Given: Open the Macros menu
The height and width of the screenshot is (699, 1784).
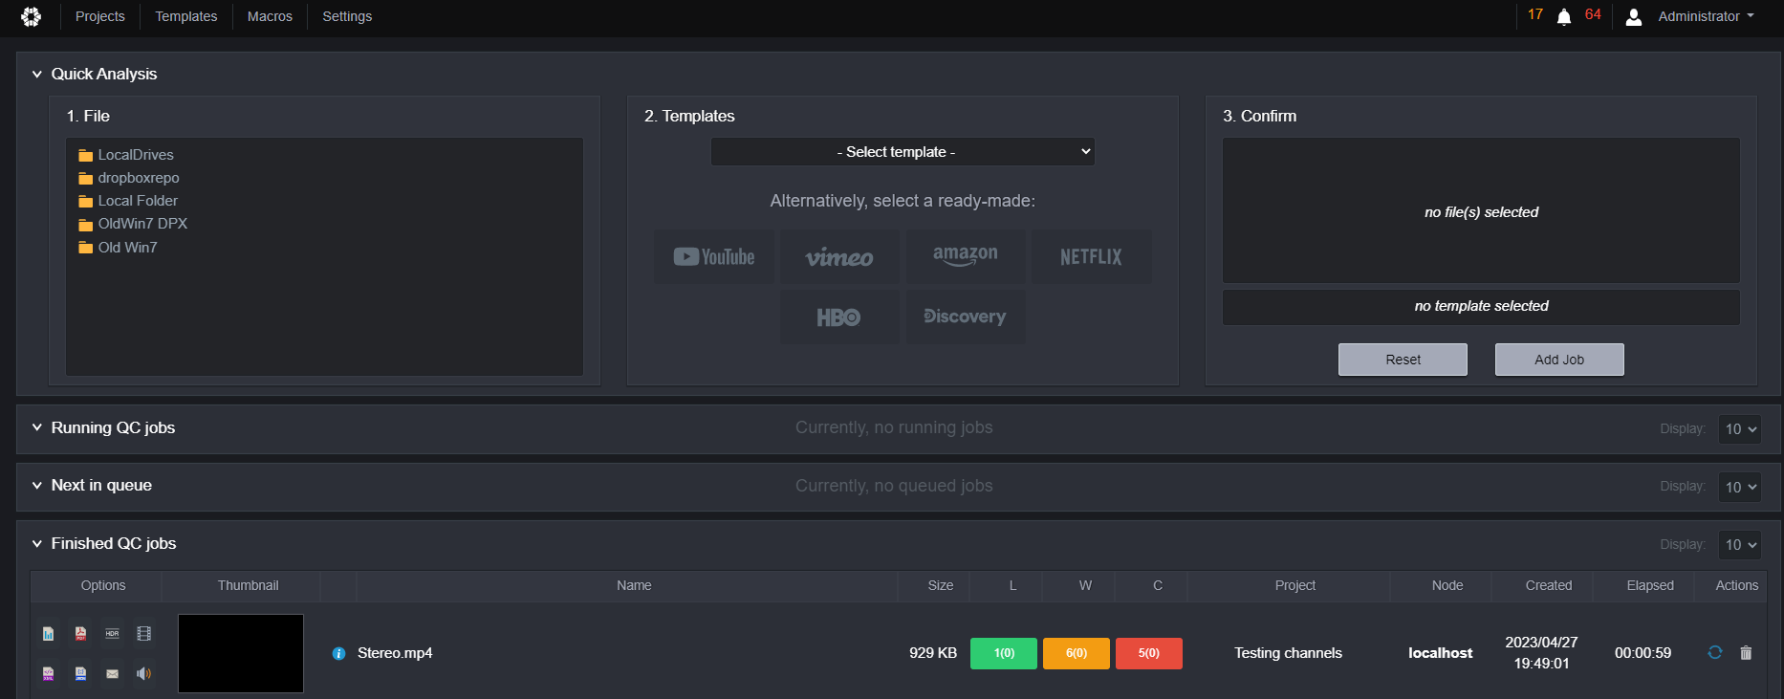Looking at the screenshot, I should coord(270,16).
